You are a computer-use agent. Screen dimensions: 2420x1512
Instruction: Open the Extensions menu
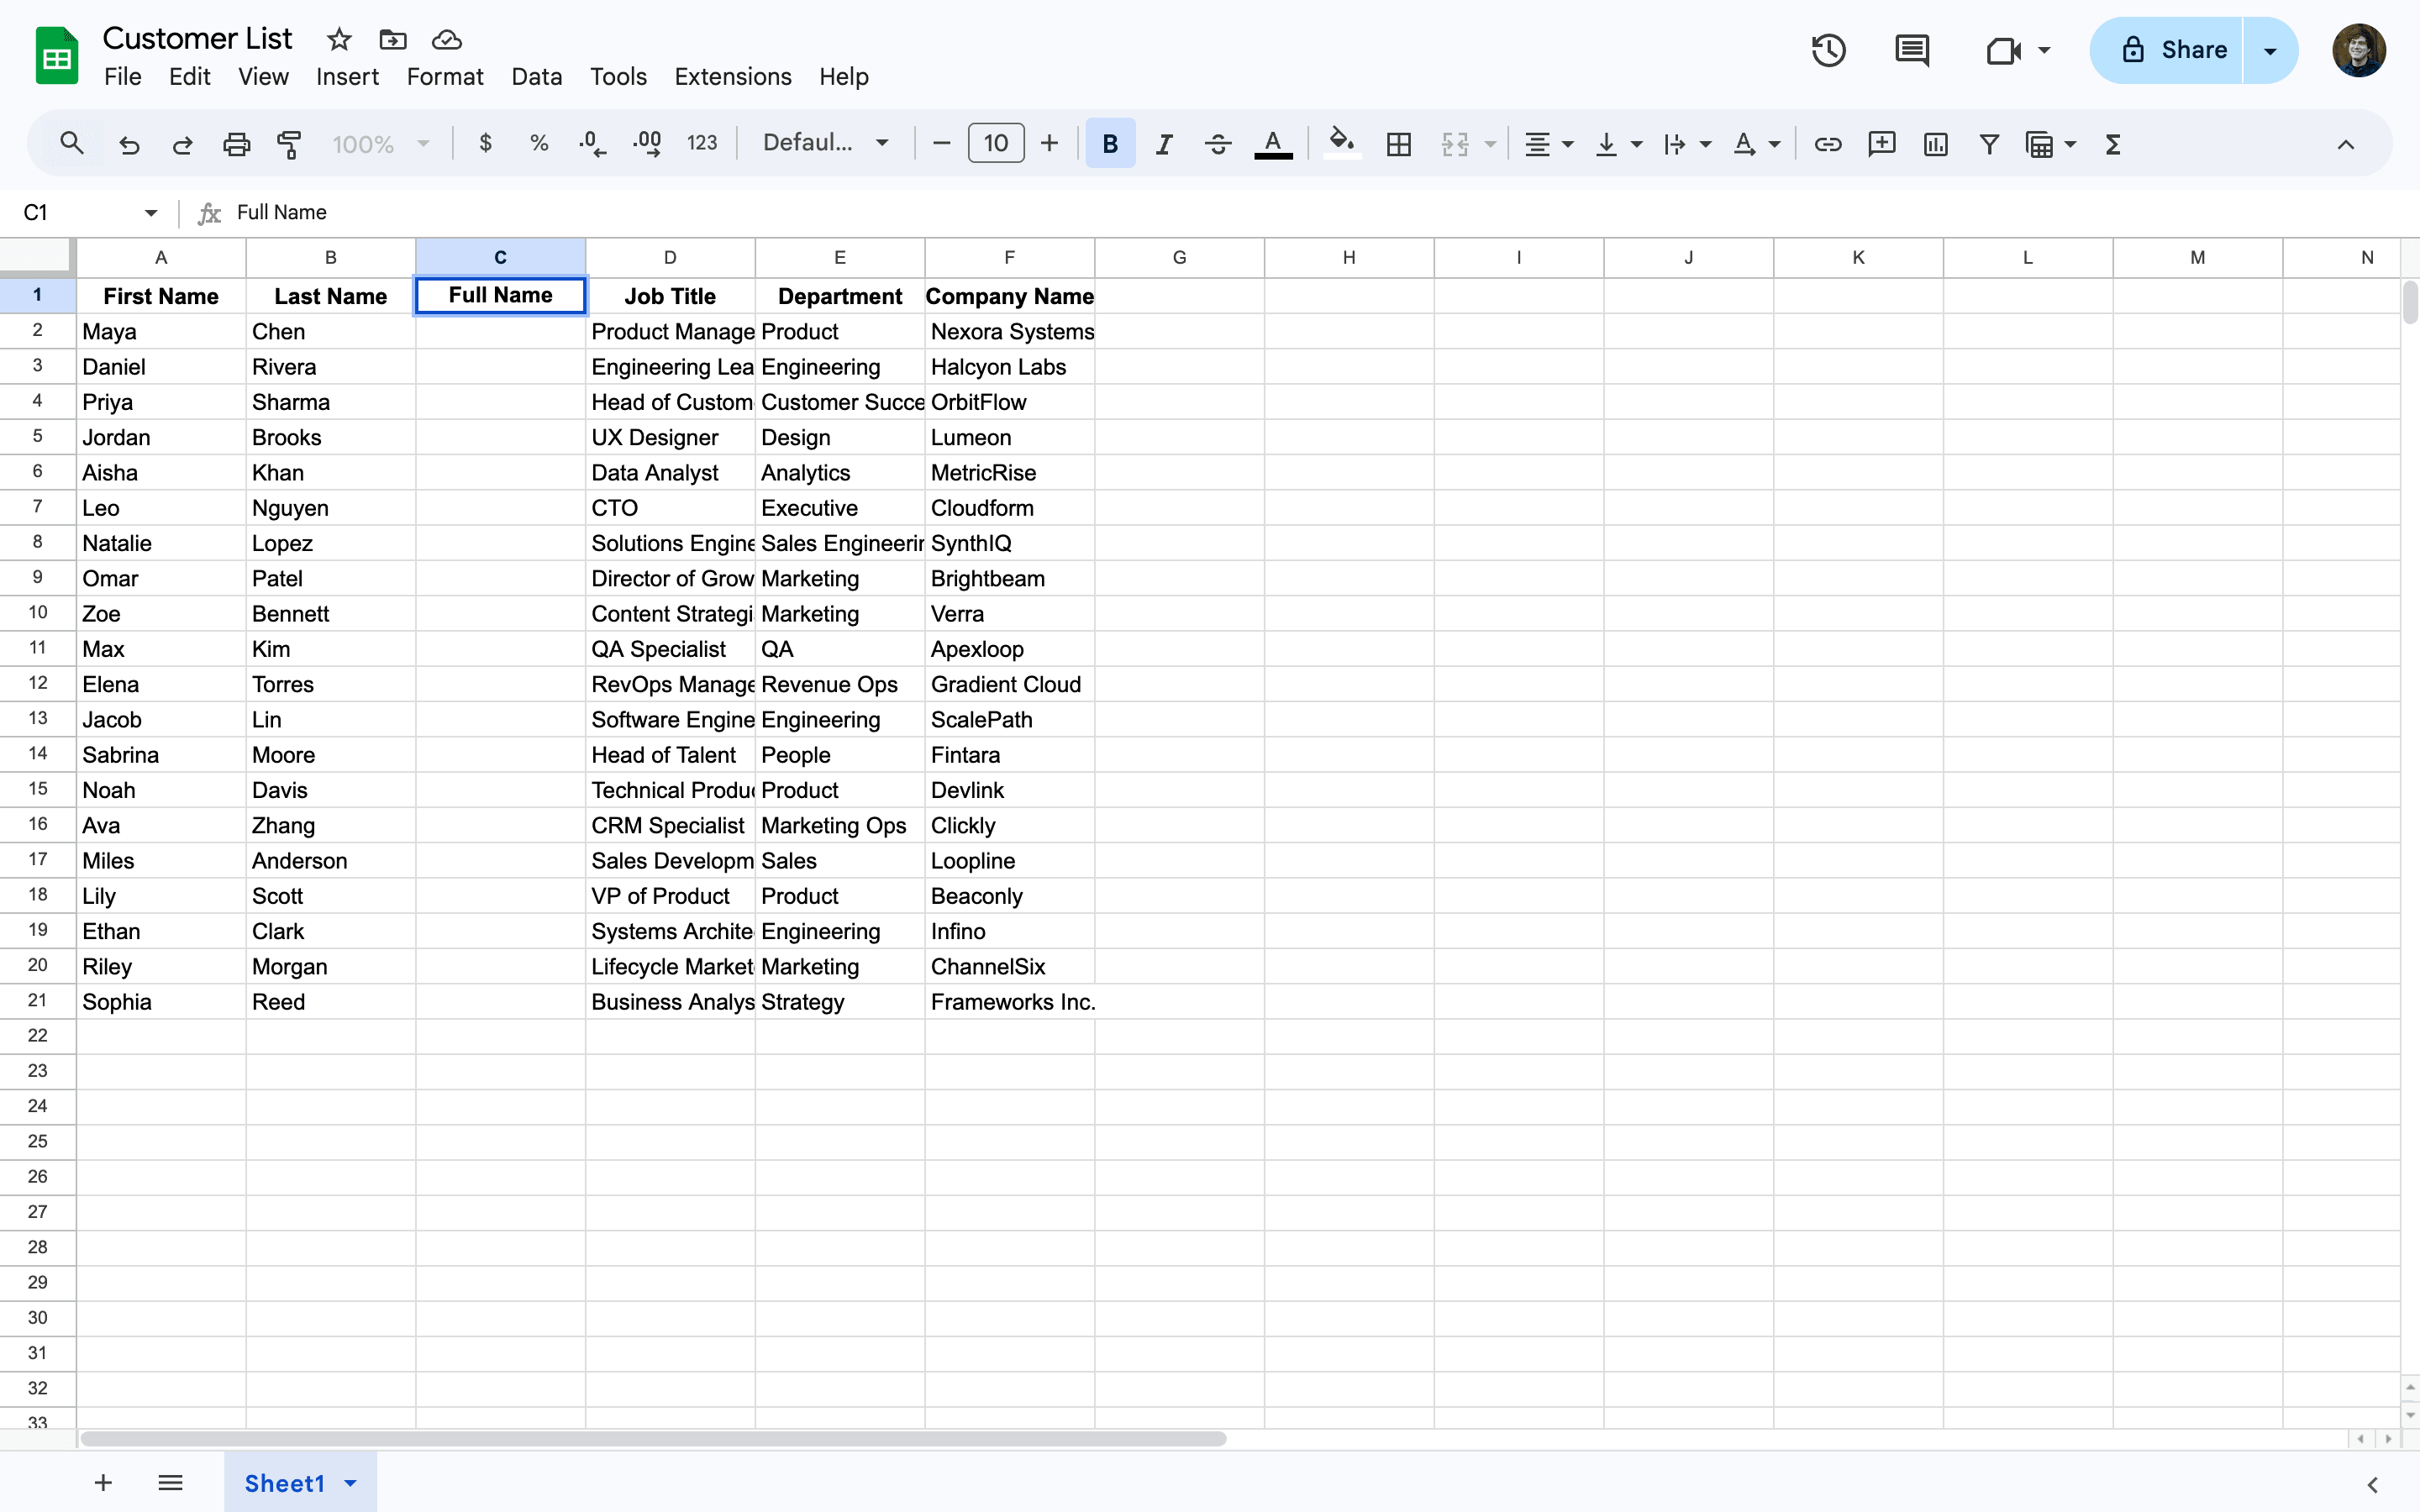point(733,77)
